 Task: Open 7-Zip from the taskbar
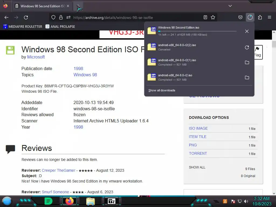pyautogui.click(x=112, y=201)
